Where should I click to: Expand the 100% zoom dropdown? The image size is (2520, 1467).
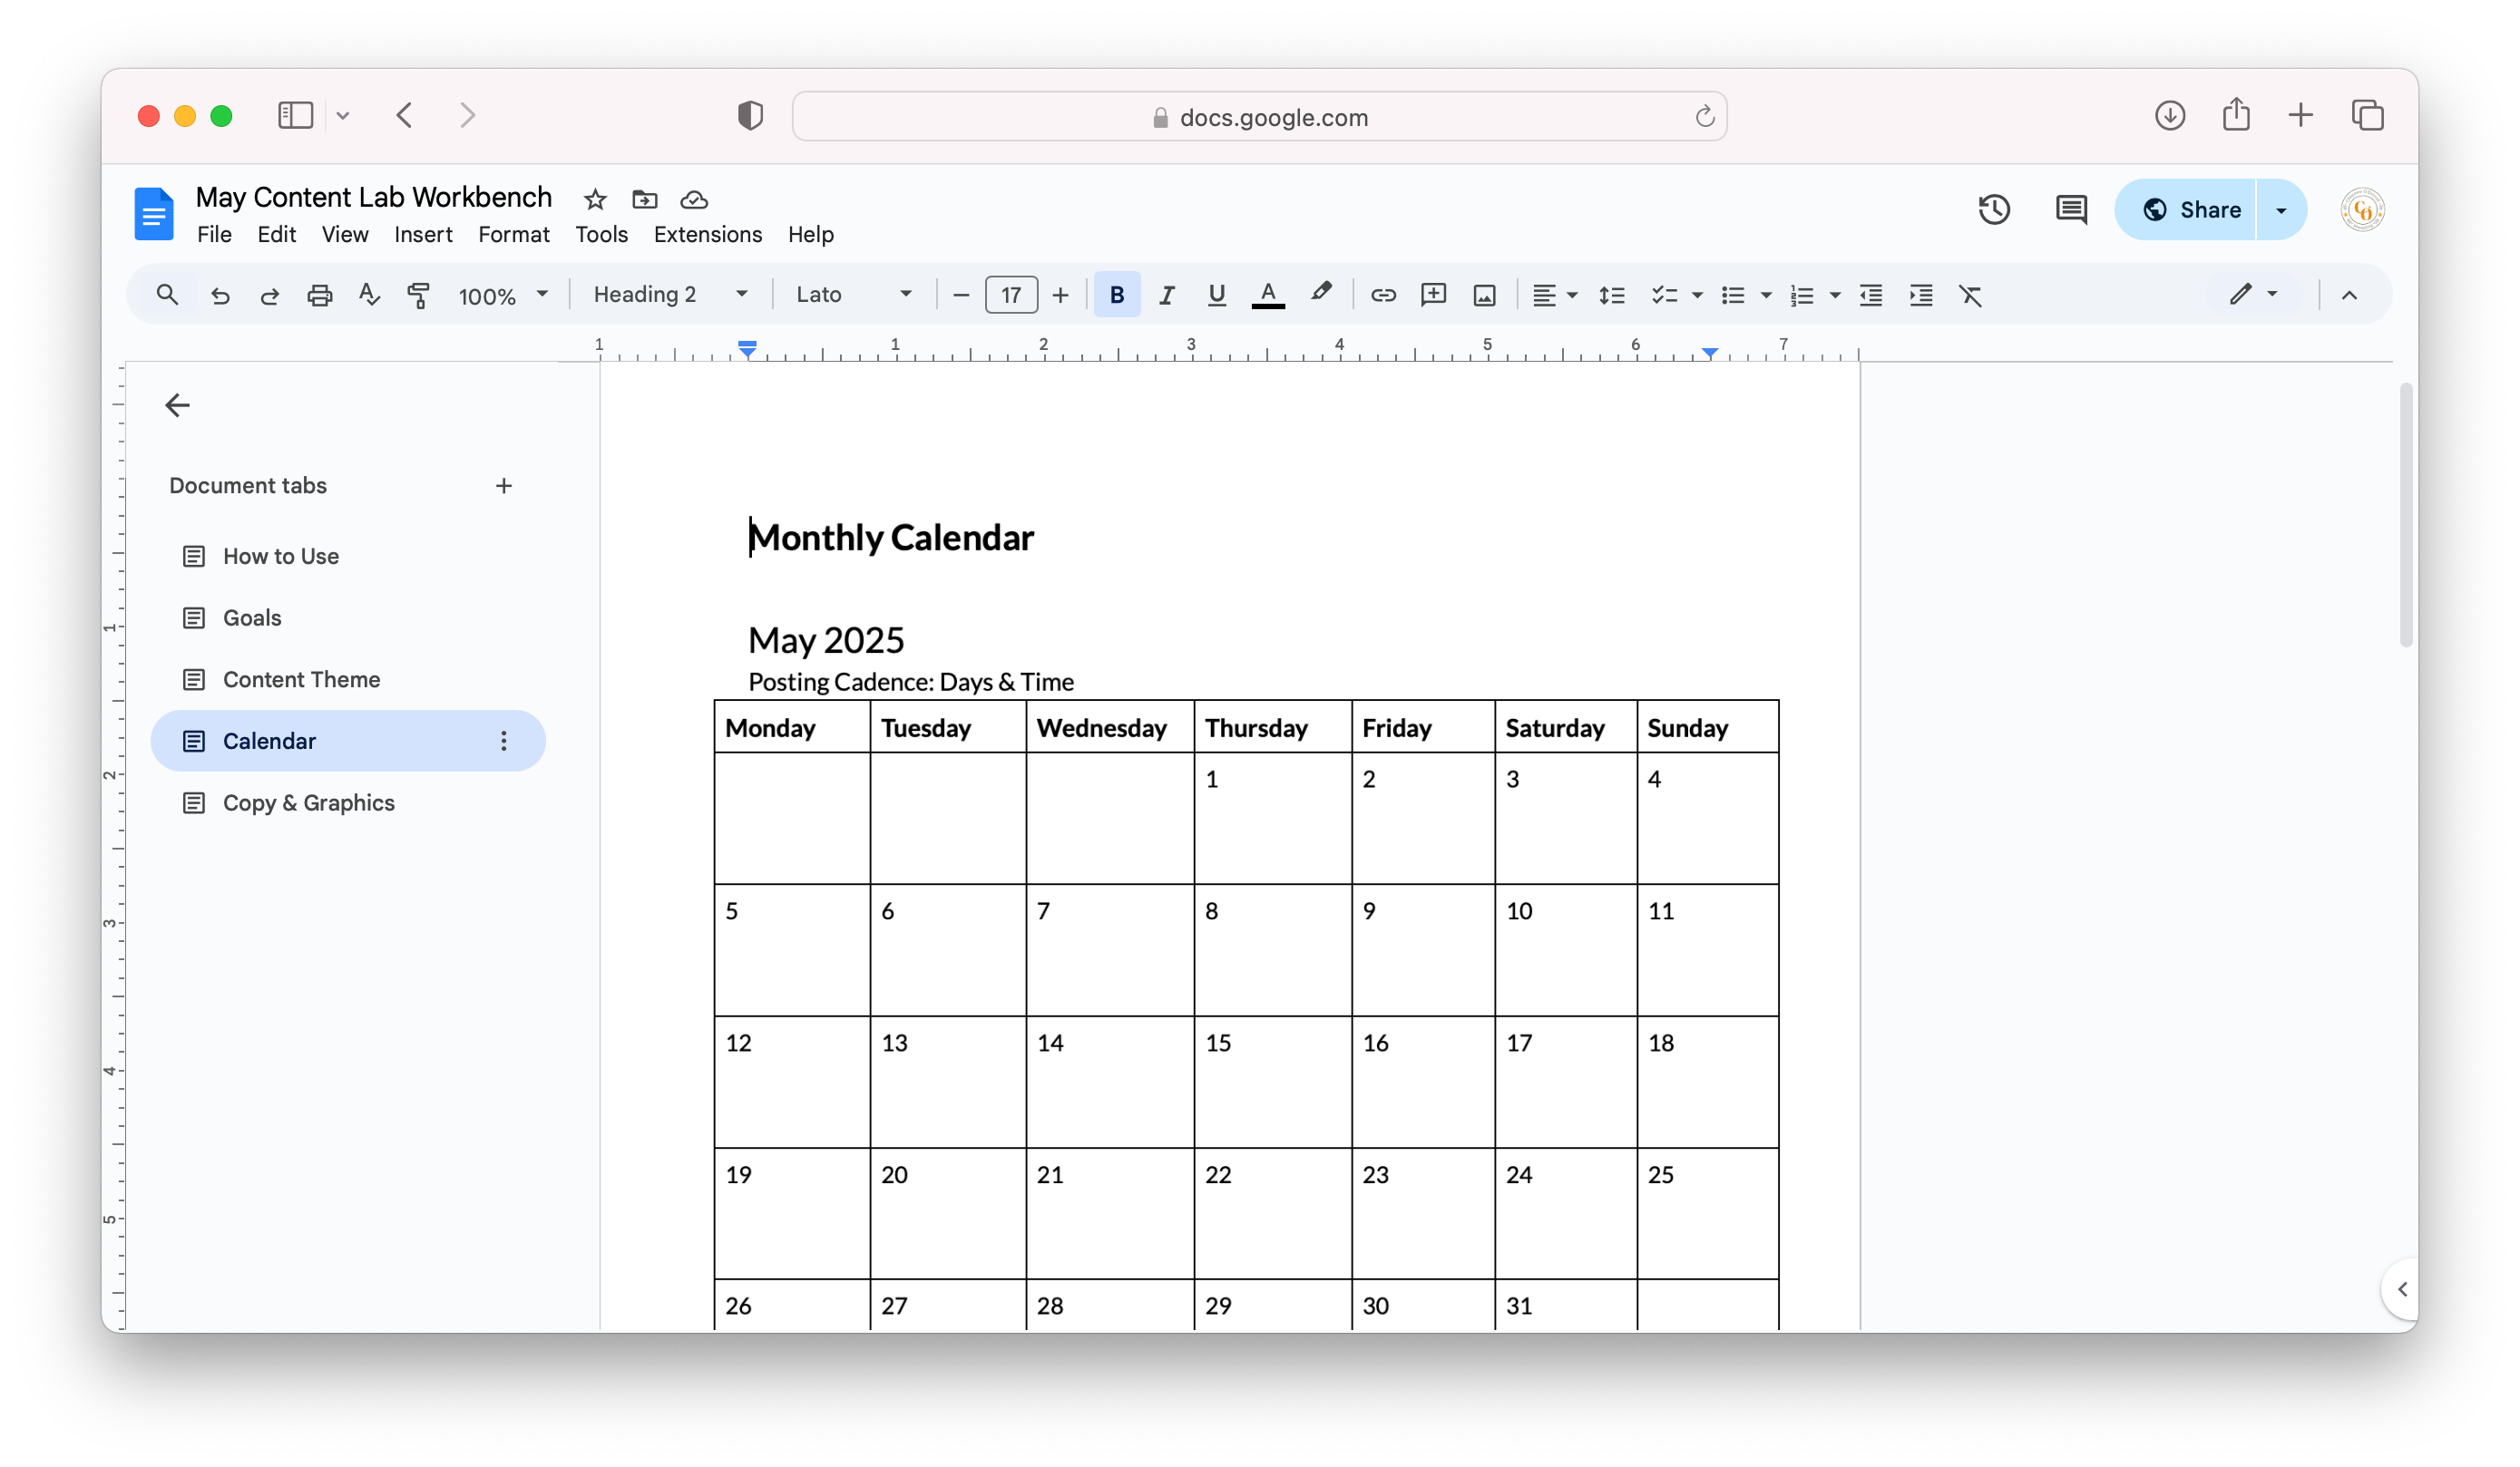(503, 295)
